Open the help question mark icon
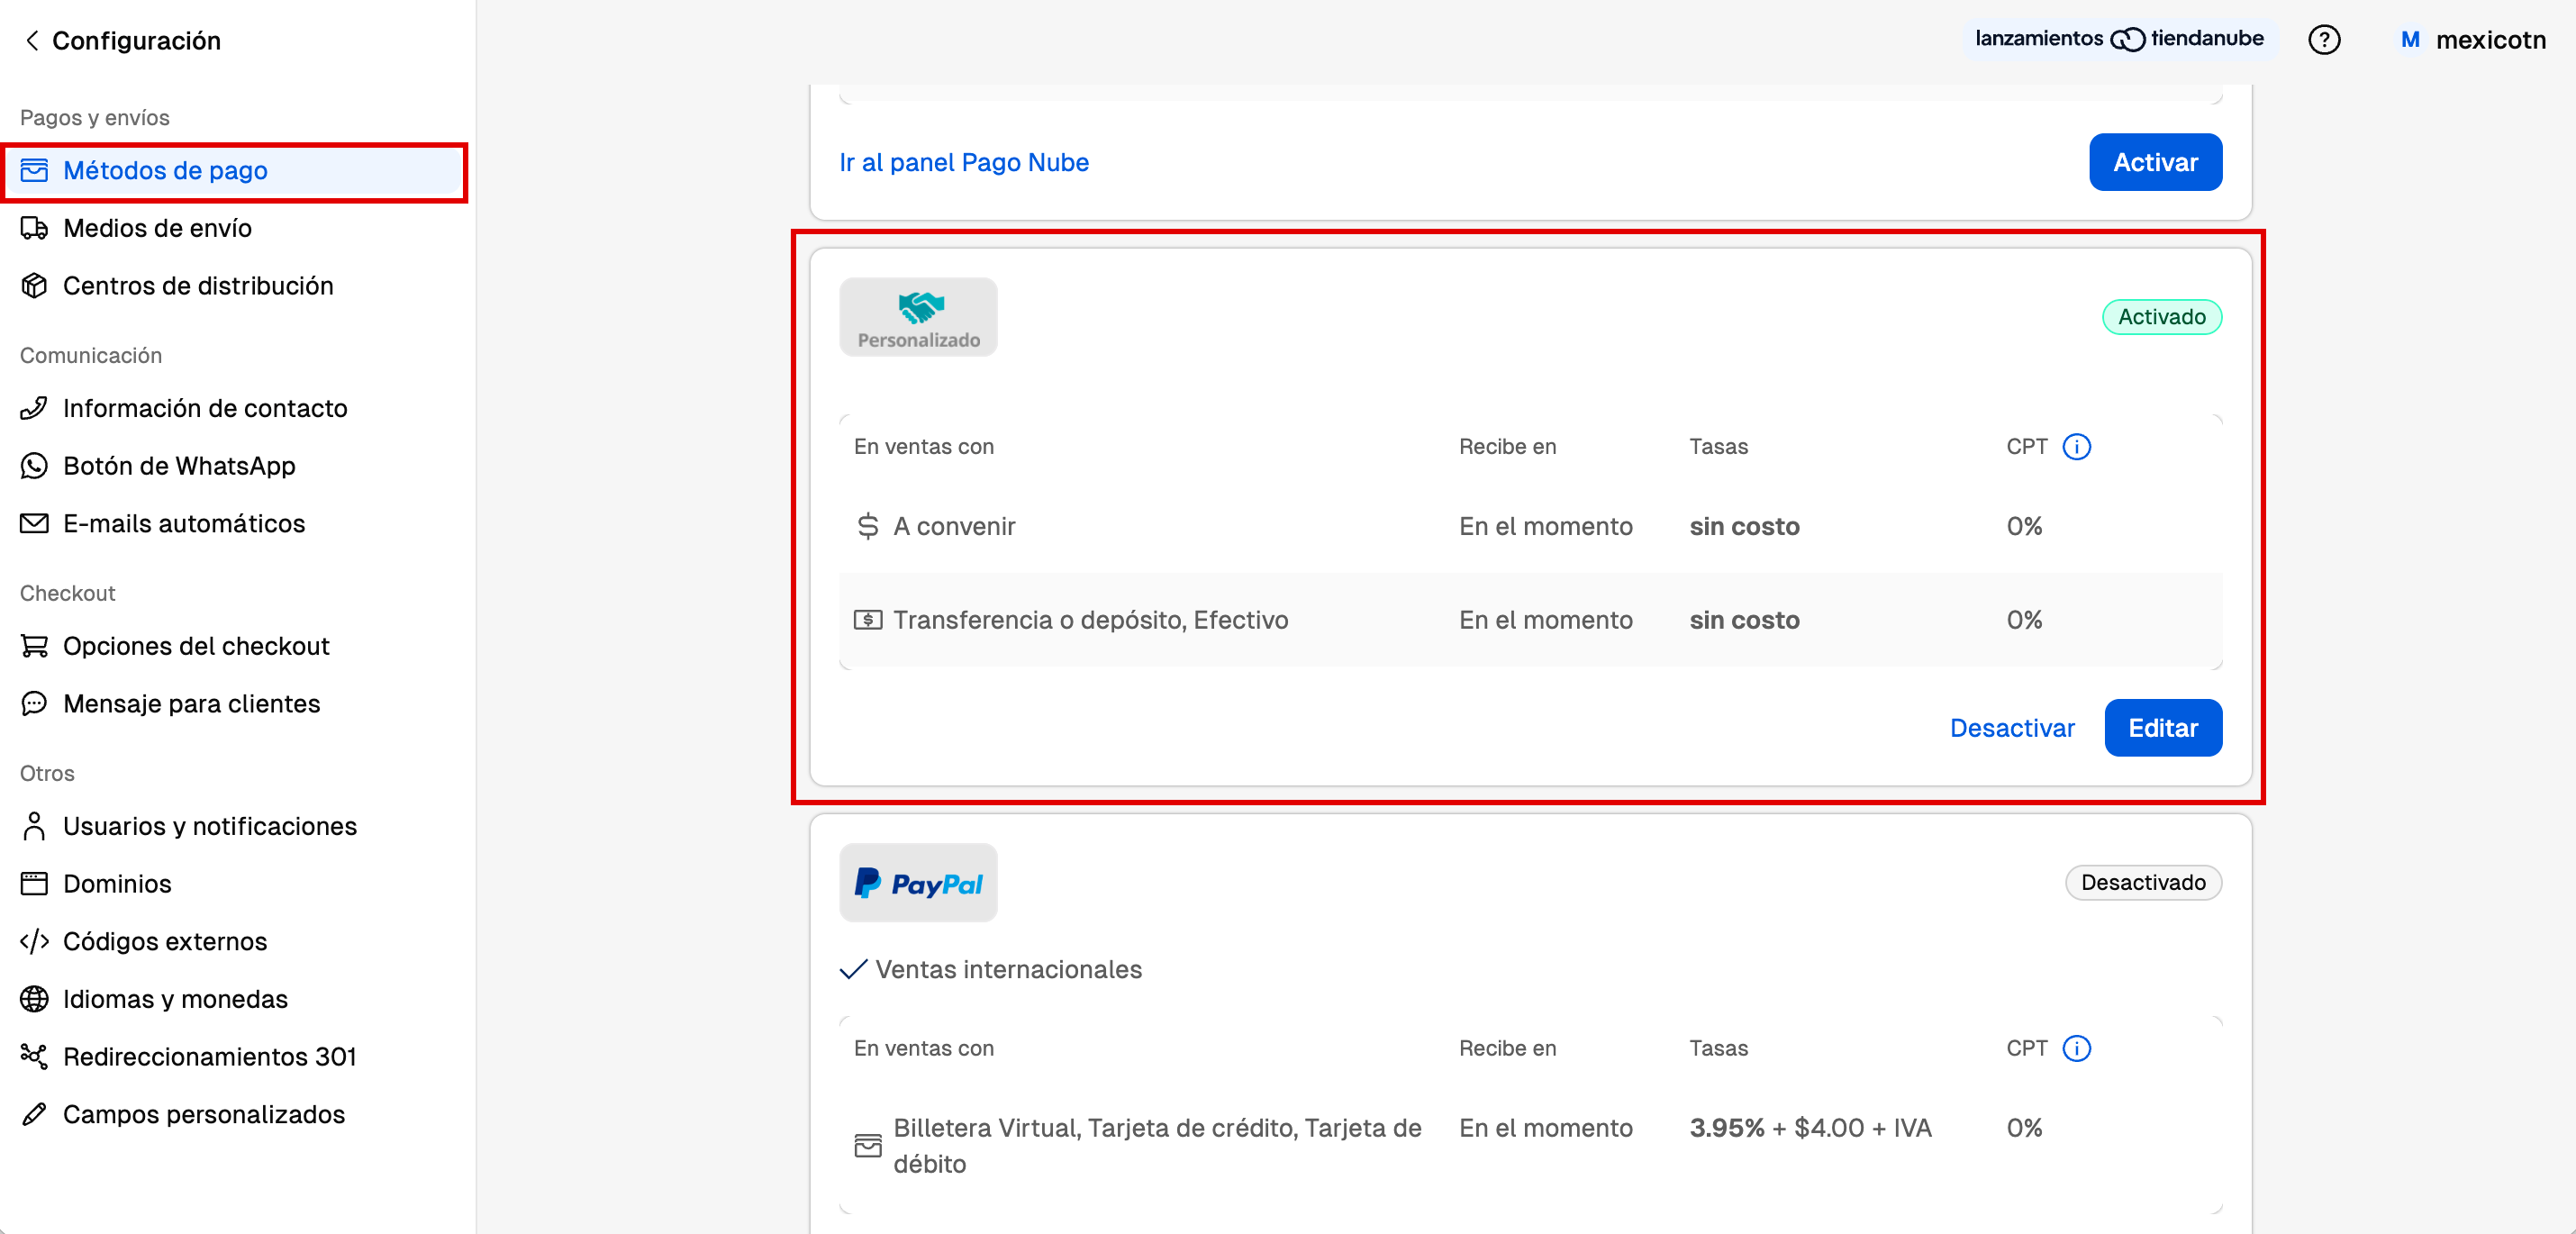 tap(2323, 40)
